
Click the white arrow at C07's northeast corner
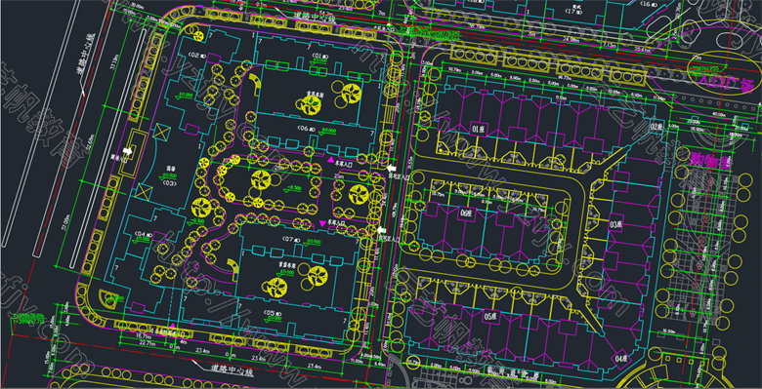(x=382, y=230)
